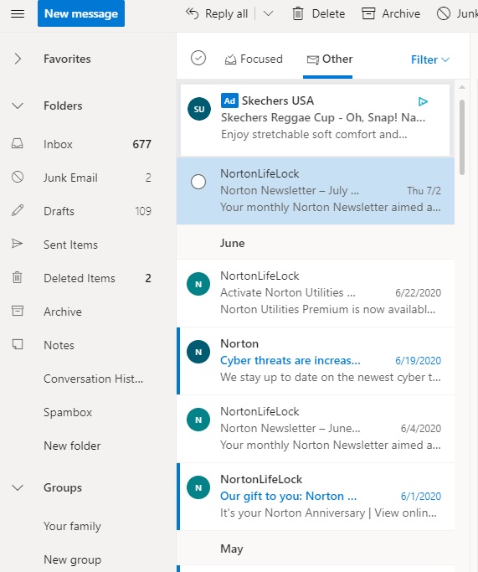Click the 677 unread count beside Inbox

[x=141, y=144]
